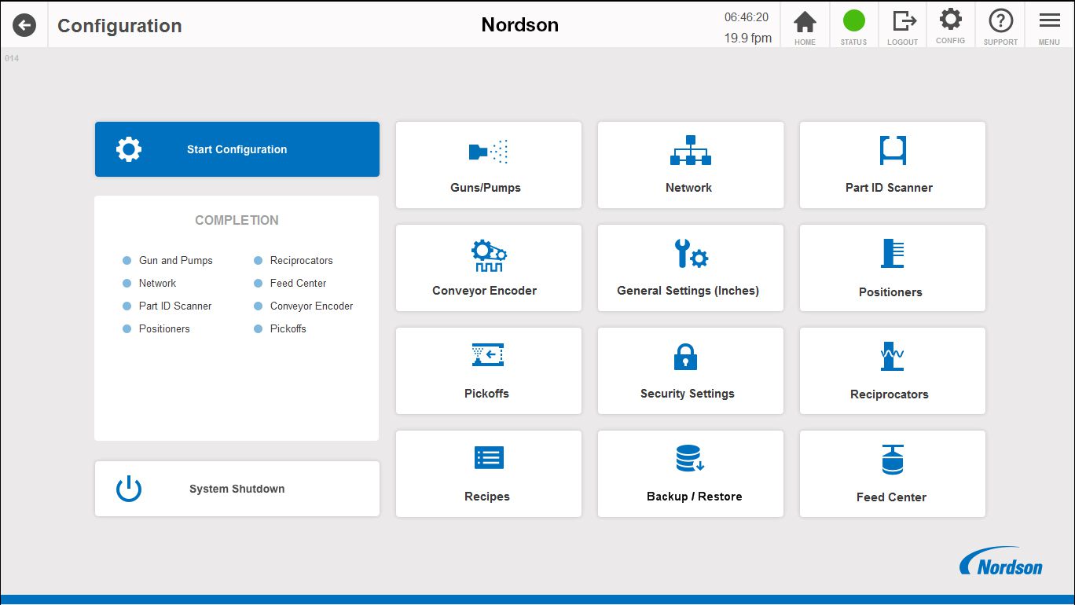The height and width of the screenshot is (605, 1075).
Task: Open the Feed Center configuration tile
Action: [892, 474]
